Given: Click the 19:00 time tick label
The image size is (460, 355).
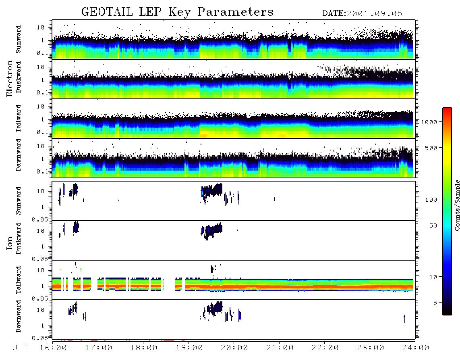Looking at the screenshot, I should point(189,348).
